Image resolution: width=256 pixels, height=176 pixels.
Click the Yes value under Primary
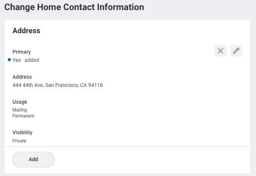(17, 60)
